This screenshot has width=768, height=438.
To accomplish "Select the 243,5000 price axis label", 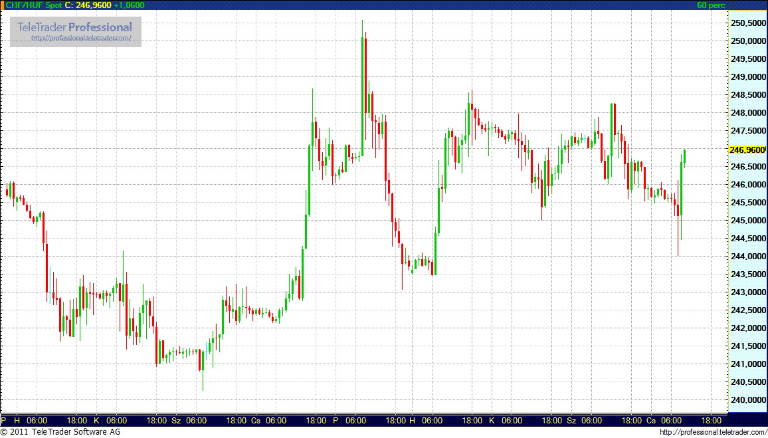I will point(747,274).
